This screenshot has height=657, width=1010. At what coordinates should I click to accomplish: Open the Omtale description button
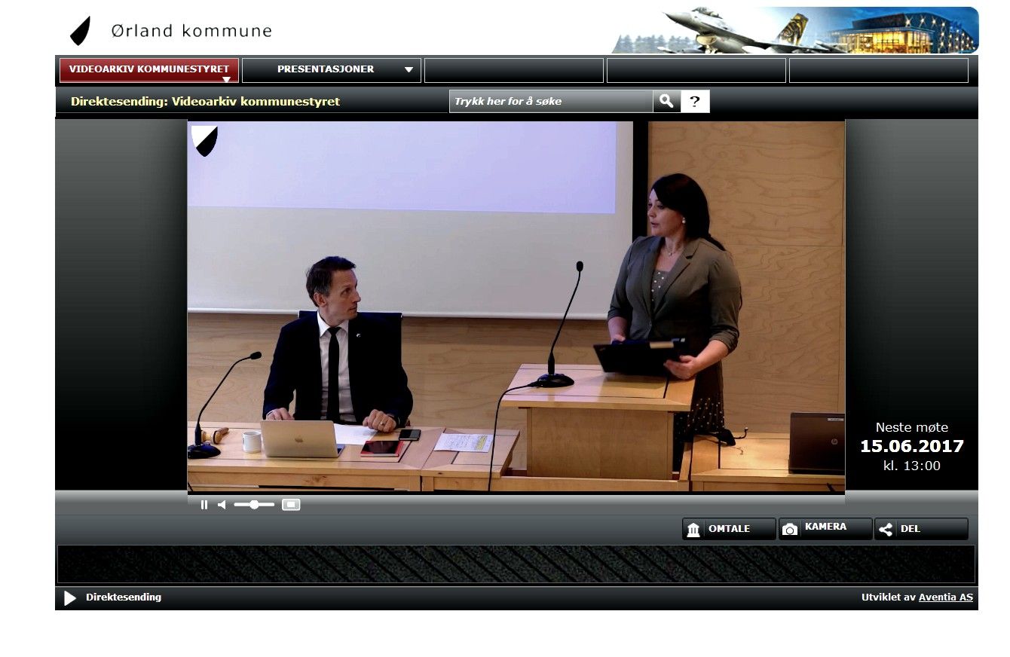(x=728, y=529)
